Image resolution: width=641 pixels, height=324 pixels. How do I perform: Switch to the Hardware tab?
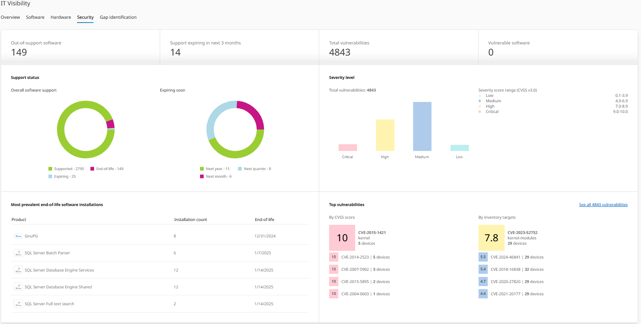point(61,17)
